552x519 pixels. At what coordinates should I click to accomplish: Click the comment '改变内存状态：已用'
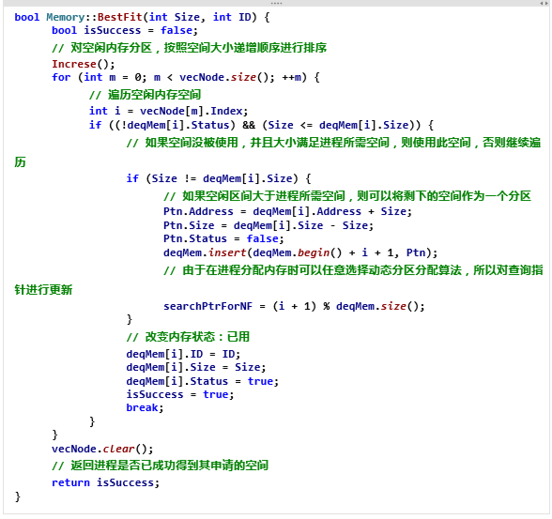point(188,337)
